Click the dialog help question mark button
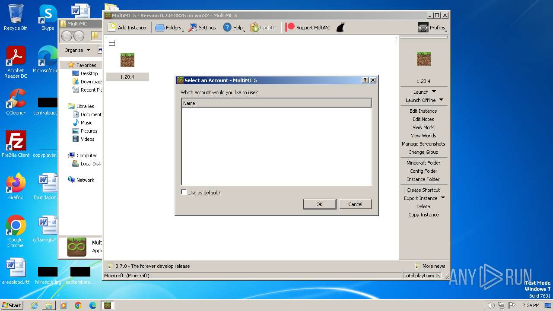 click(x=365, y=80)
